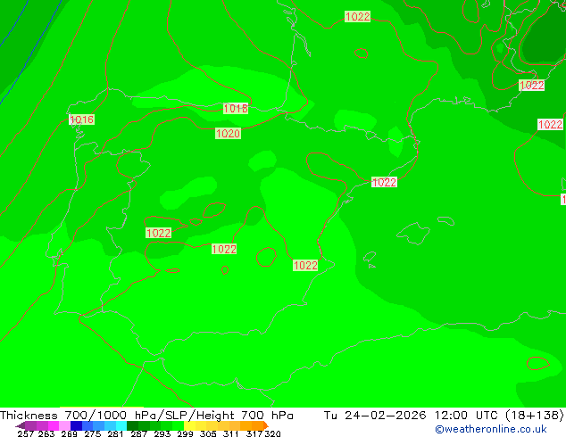This screenshot has width=566, height=437.
Task: Pick the bright yellow legend swatch at 299
Action: [x=190, y=425]
